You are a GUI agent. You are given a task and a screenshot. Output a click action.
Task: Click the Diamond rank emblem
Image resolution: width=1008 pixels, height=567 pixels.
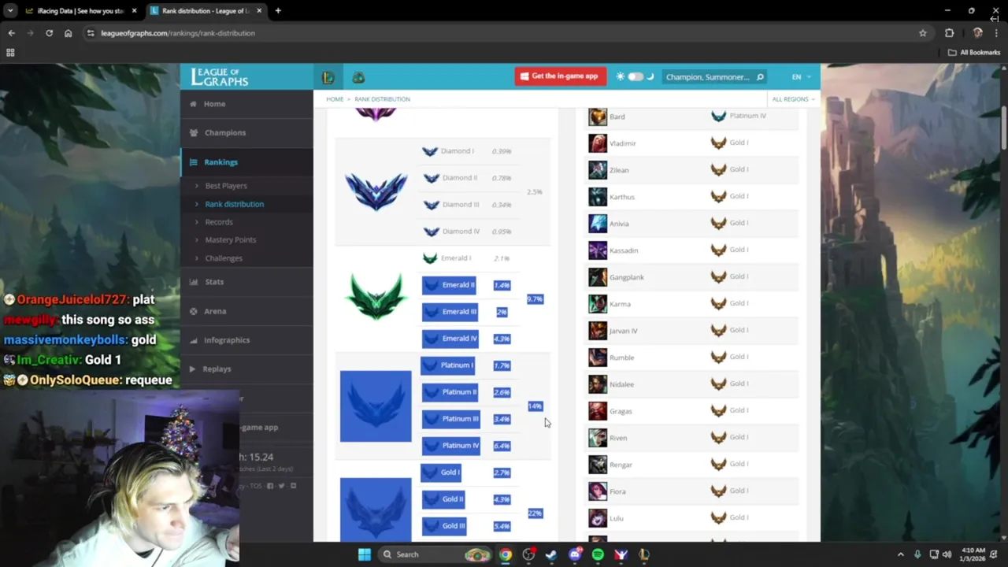[x=376, y=191]
